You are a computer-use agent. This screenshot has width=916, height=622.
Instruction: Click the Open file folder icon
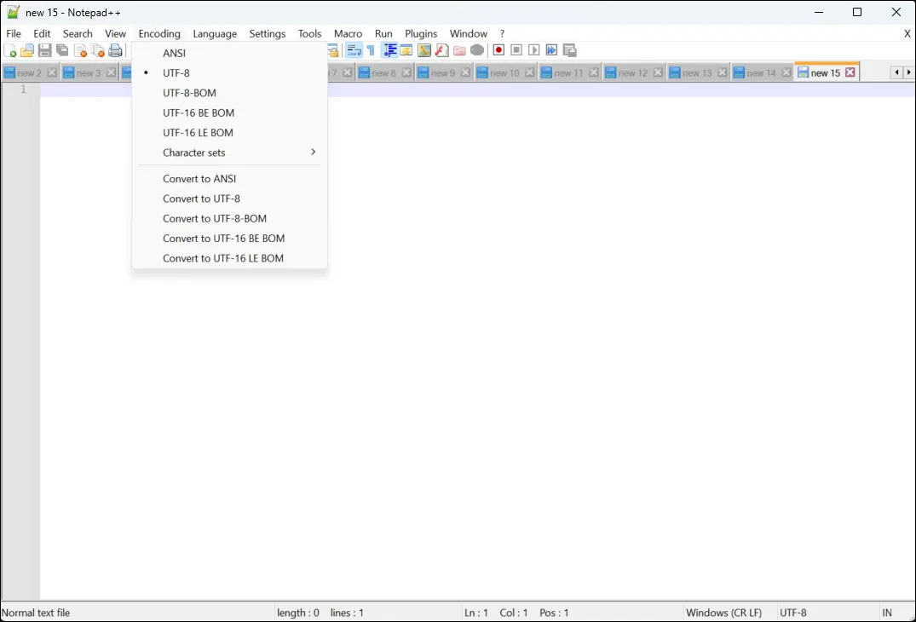(27, 51)
